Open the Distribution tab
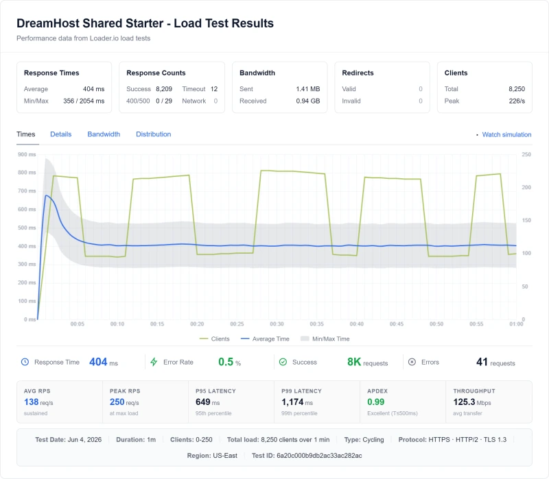The image size is (549, 479). pos(153,134)
